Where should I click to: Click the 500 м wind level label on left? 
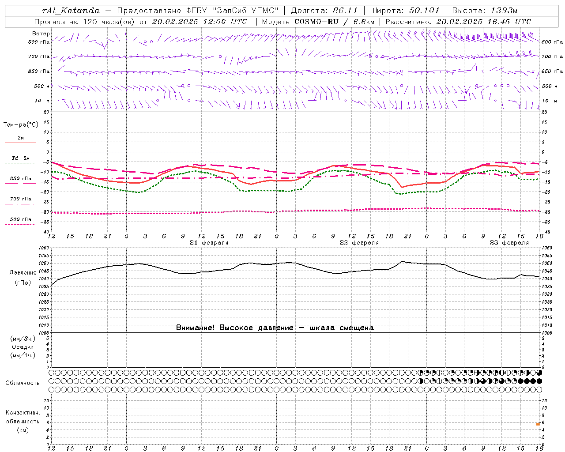coord(42,86)
